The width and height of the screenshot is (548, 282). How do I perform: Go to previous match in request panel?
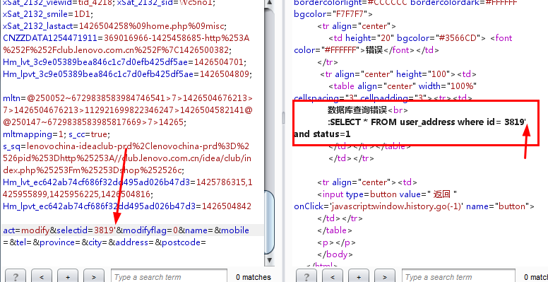pos(41,277)
